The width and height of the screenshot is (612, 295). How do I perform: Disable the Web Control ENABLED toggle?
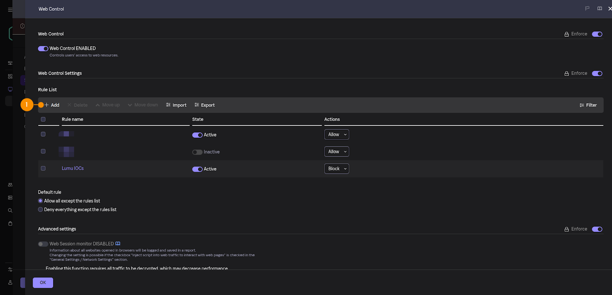click(43, 49)
